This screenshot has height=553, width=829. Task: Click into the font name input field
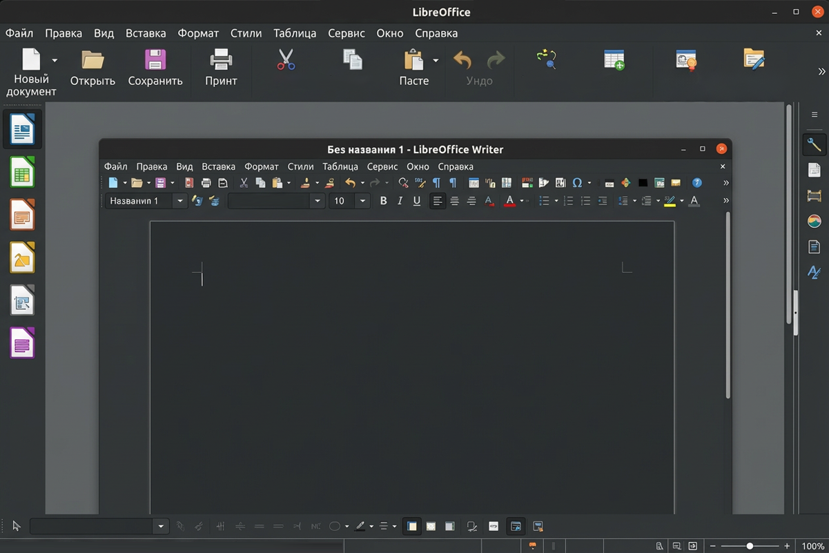pos(269,201)
